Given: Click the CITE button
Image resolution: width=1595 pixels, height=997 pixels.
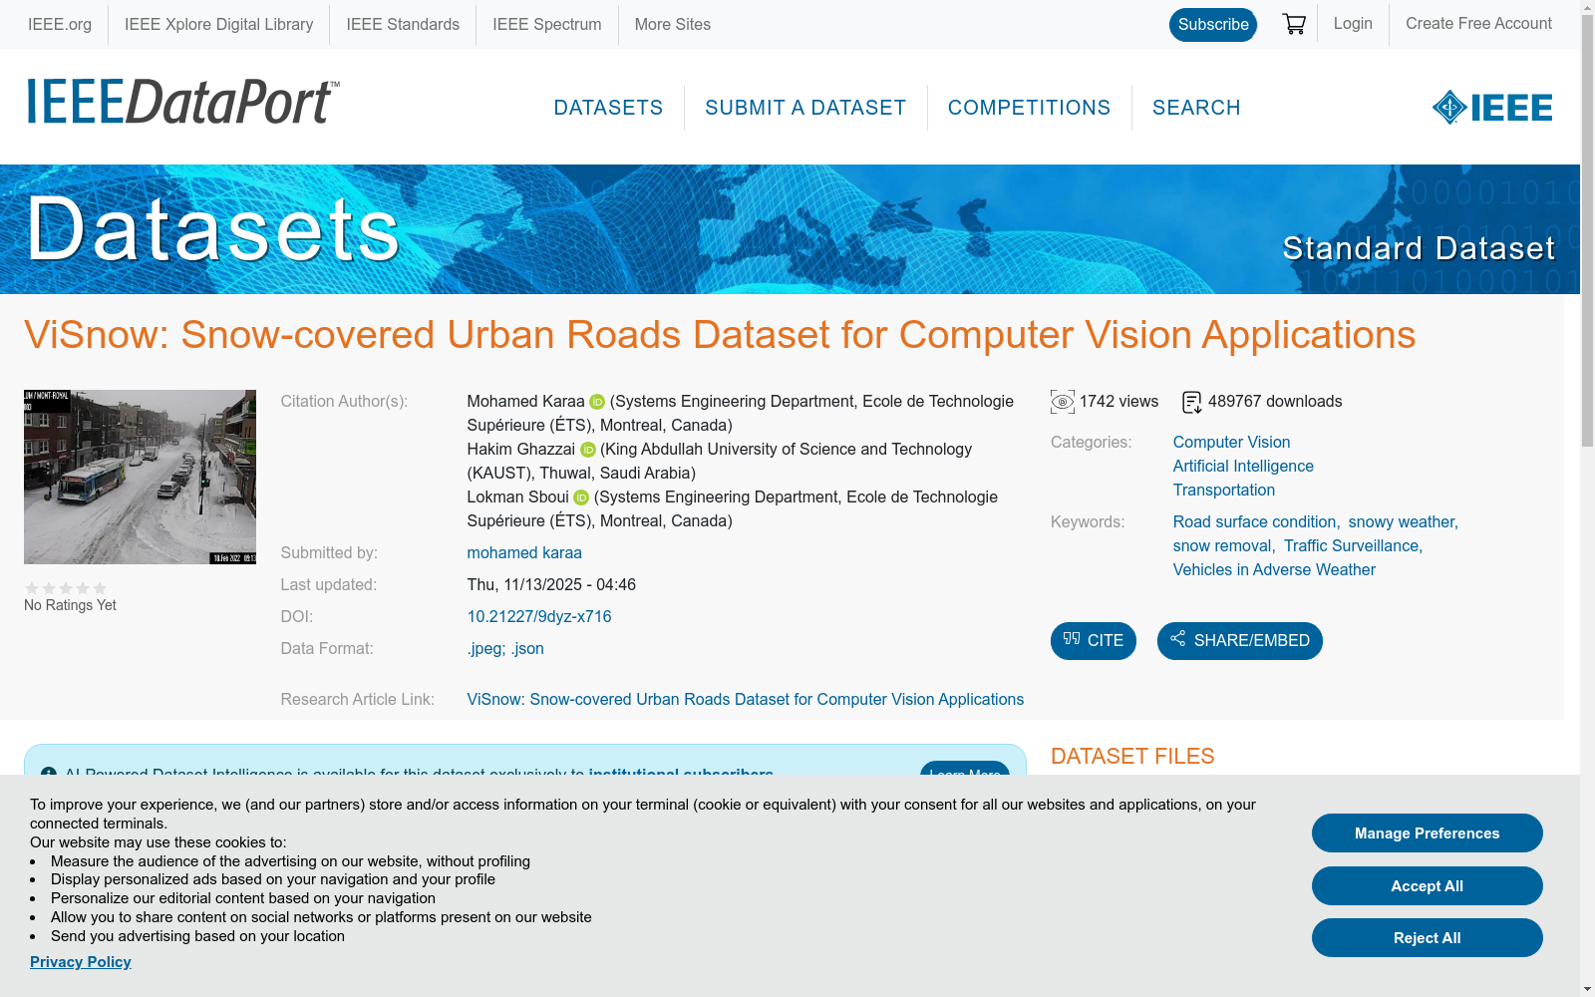Looking at the screenshot, I should (x=1094, y=641).
